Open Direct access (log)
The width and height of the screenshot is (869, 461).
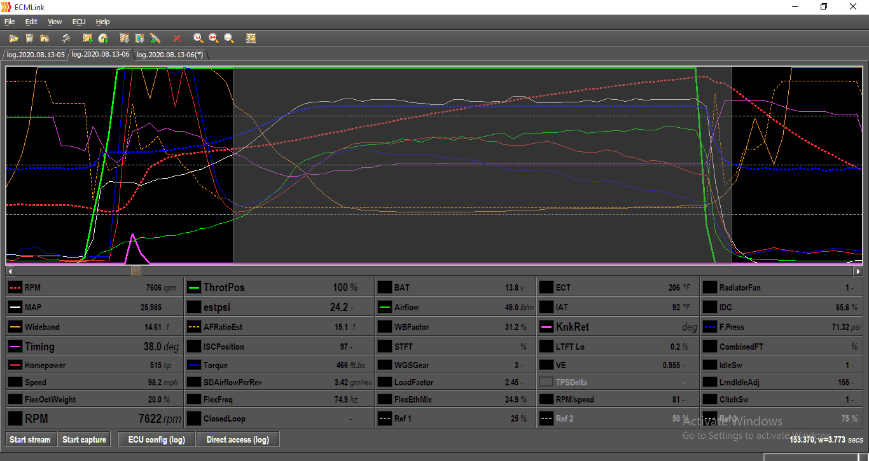click(238, 439)
